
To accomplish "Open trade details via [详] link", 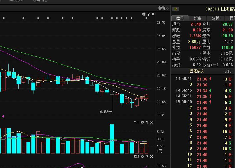I will coord(228,71).
